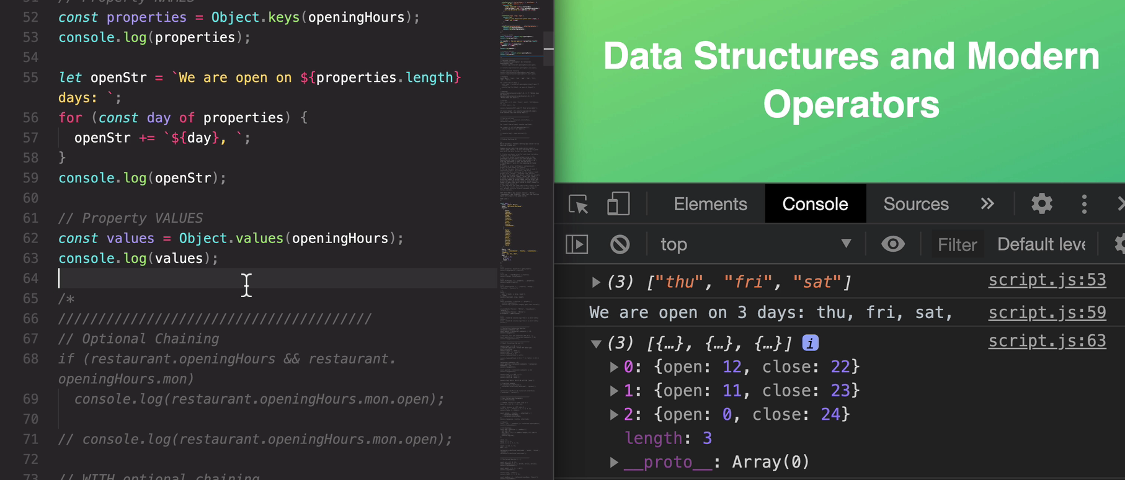Click line number 62 in the gutter
The width and height of the screenshot is (1125, 480).
tap(30, 238)
